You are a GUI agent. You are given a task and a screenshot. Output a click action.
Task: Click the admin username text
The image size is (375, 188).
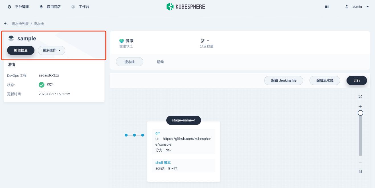(357, 7)
